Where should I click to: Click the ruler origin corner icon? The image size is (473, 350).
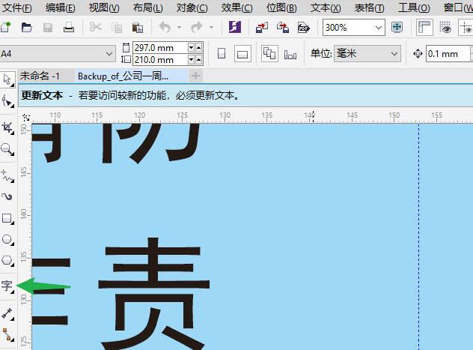26,117
